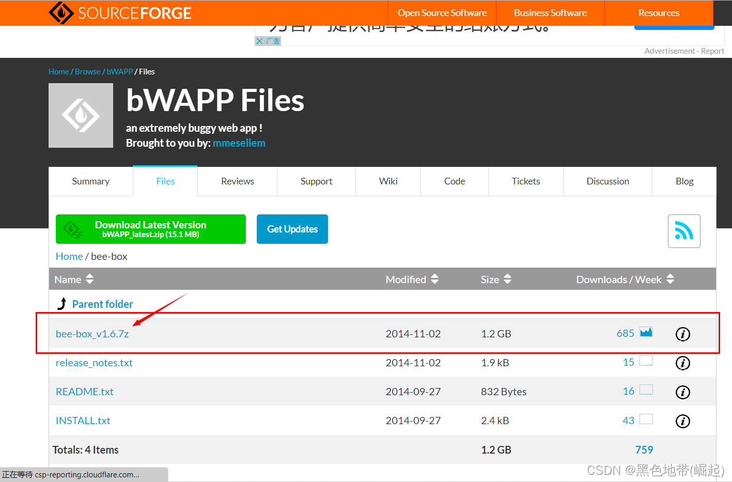Image resolution: width=732 pixels, height=482 pixels.
Task: Open release_notes.txt file link
Action: [94, 363]
